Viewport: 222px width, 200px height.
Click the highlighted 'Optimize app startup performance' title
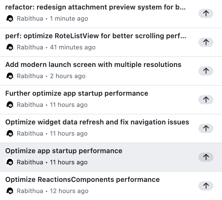click(x=64, y=151)
